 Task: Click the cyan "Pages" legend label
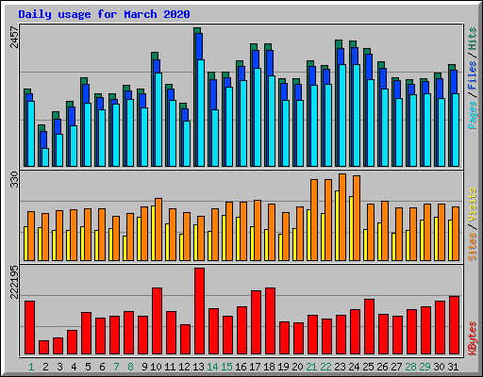473,115
